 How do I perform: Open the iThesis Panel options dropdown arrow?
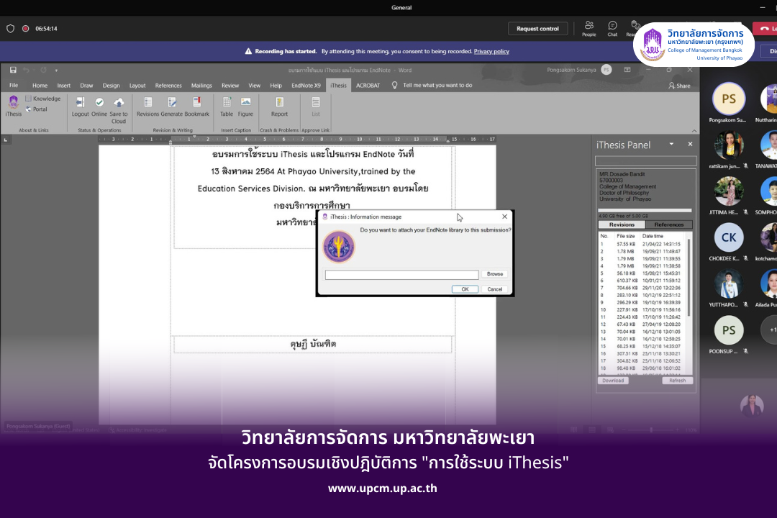tap(671, 144)
